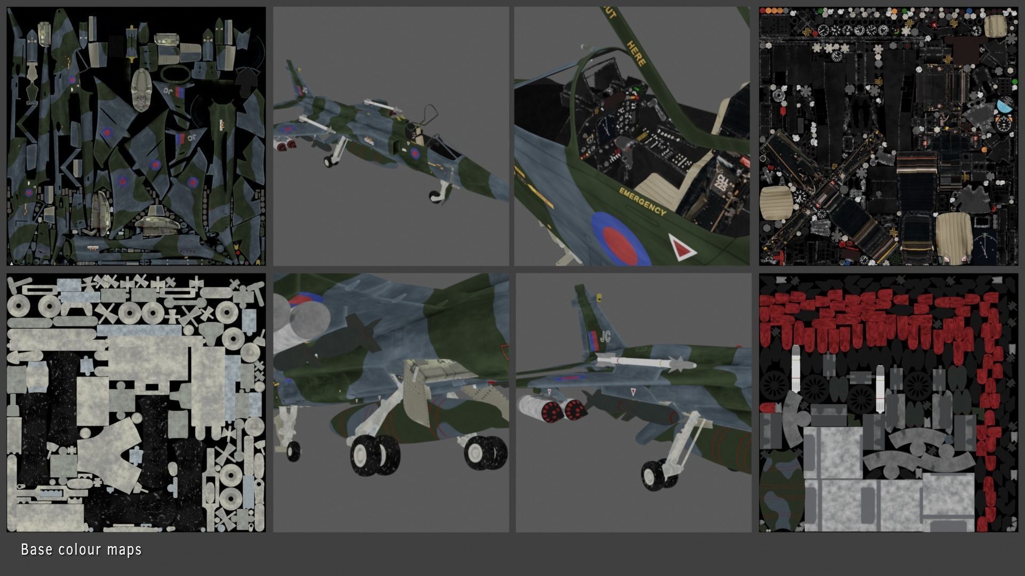Image resolution: width=1025 pixels, height=576 pixels.
Task: Select the cockpit close-up render panel
Action: pyautogui.click(x=632, y=136)
